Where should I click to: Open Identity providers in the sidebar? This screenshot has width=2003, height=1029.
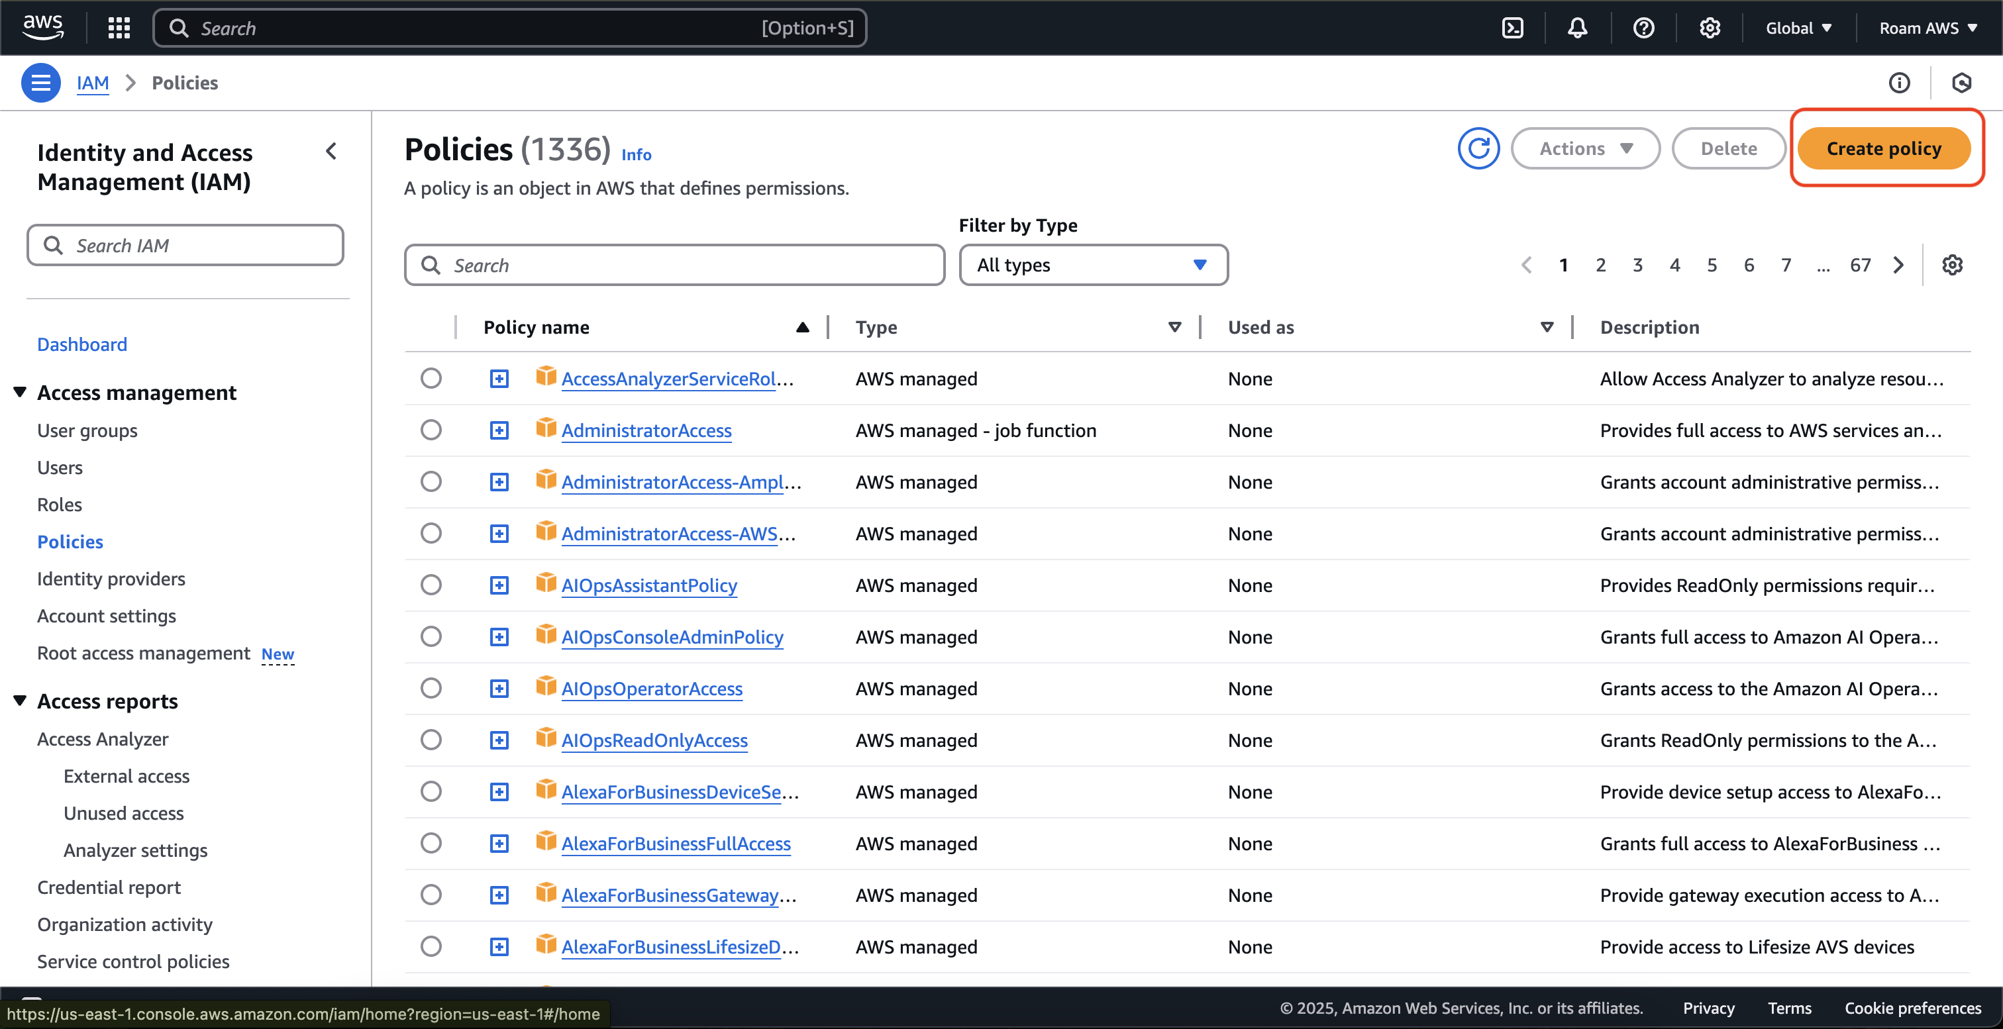(111, 579)
